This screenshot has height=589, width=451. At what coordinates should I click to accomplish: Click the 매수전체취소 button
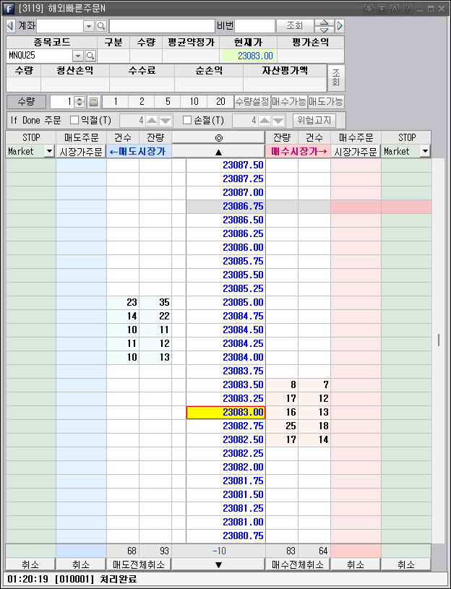click(298, 564)
